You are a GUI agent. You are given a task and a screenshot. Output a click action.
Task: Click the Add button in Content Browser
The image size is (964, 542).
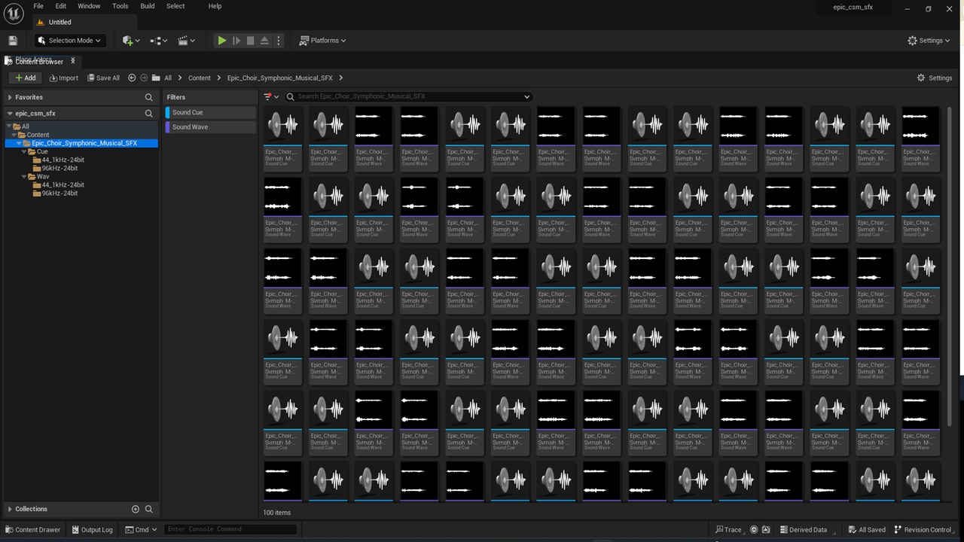click(25, 78)
